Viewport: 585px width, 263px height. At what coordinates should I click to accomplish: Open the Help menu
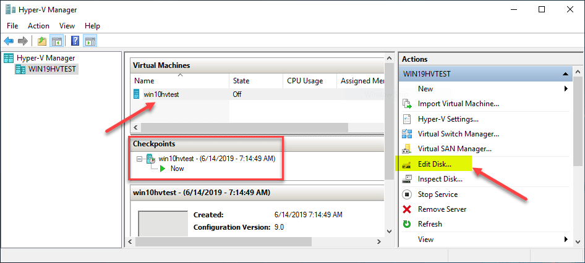[92, 26]
